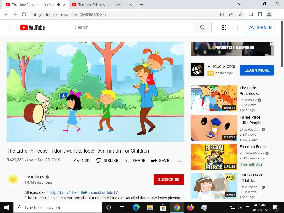The width and height of the screenshot is (284, 213).
Task: Close the second browser tab
Action: pos(131,5)
